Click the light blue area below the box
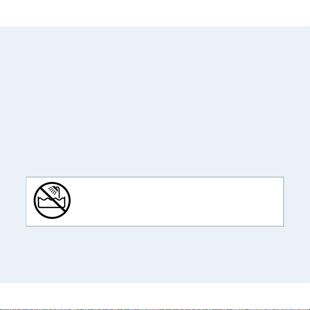Viewport: 310px width, 310px height. tap(155, 254)
